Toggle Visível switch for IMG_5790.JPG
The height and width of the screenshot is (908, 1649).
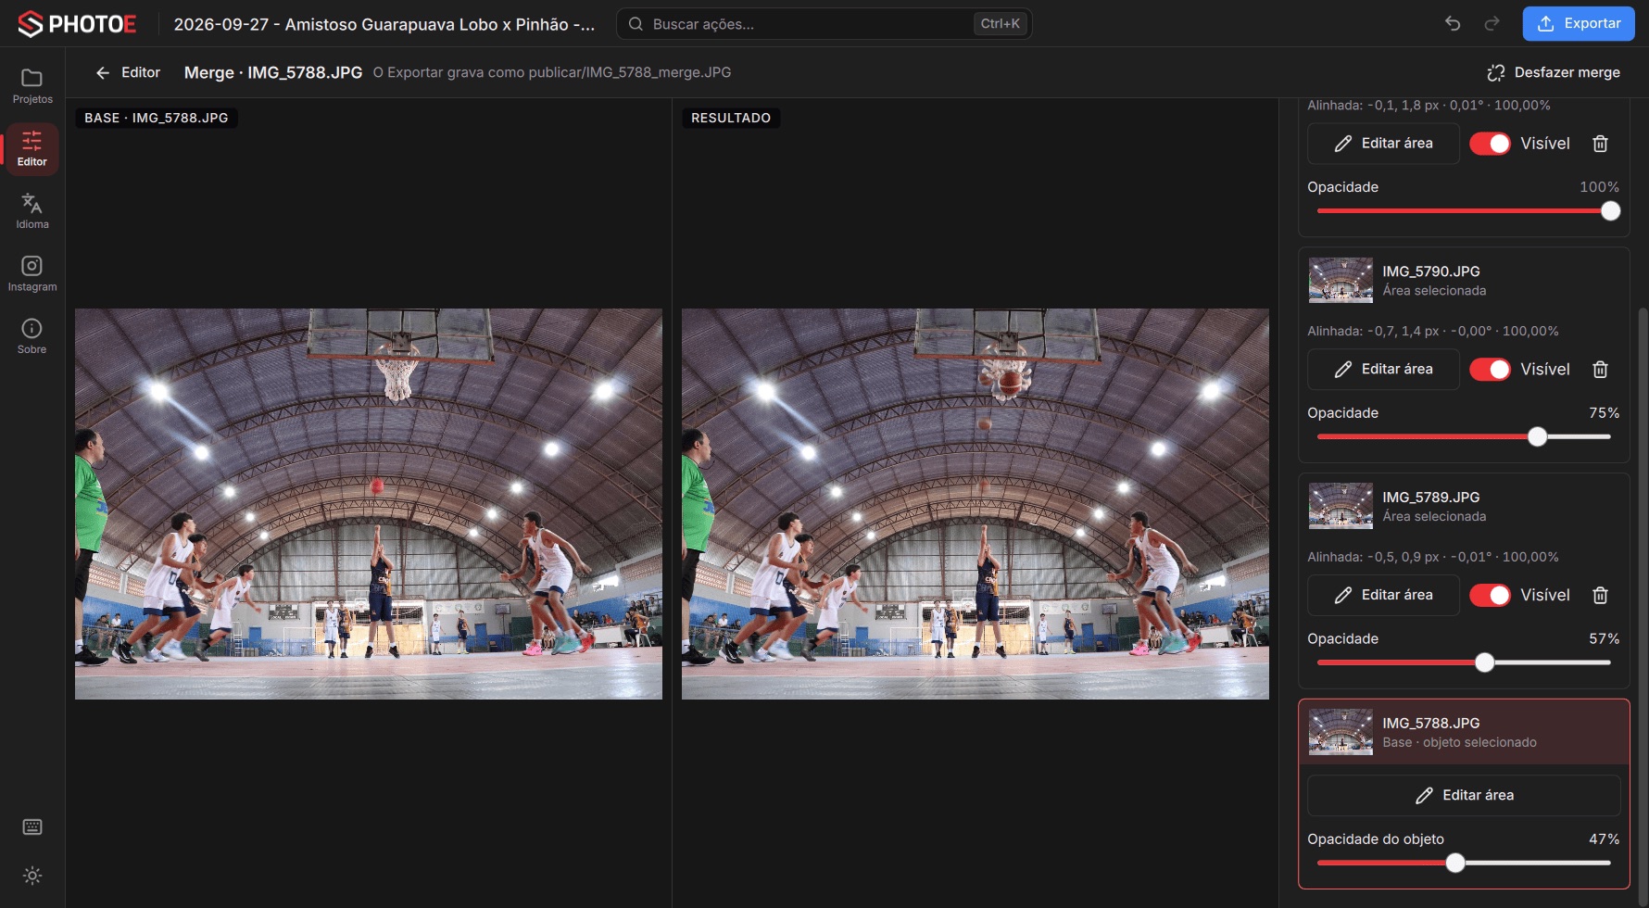[1490, 370]
